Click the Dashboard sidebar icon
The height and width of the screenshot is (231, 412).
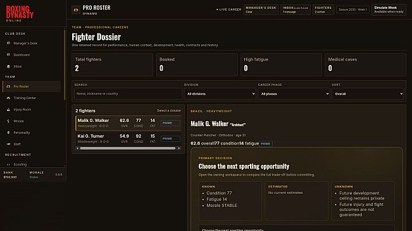tap(8, 55)
